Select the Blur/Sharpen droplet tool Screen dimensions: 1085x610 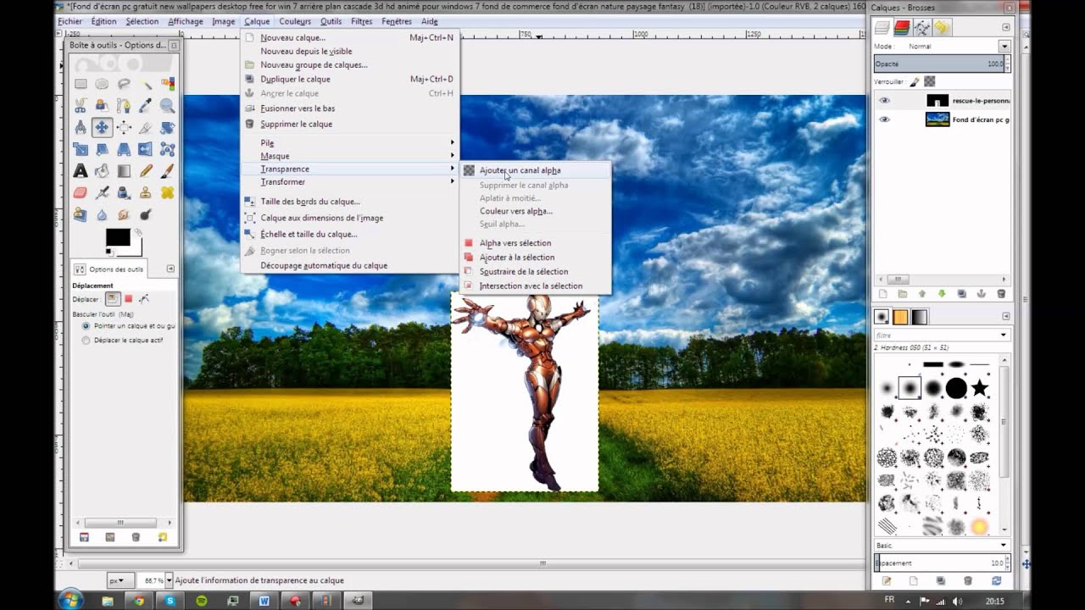(x=102, y=215)
